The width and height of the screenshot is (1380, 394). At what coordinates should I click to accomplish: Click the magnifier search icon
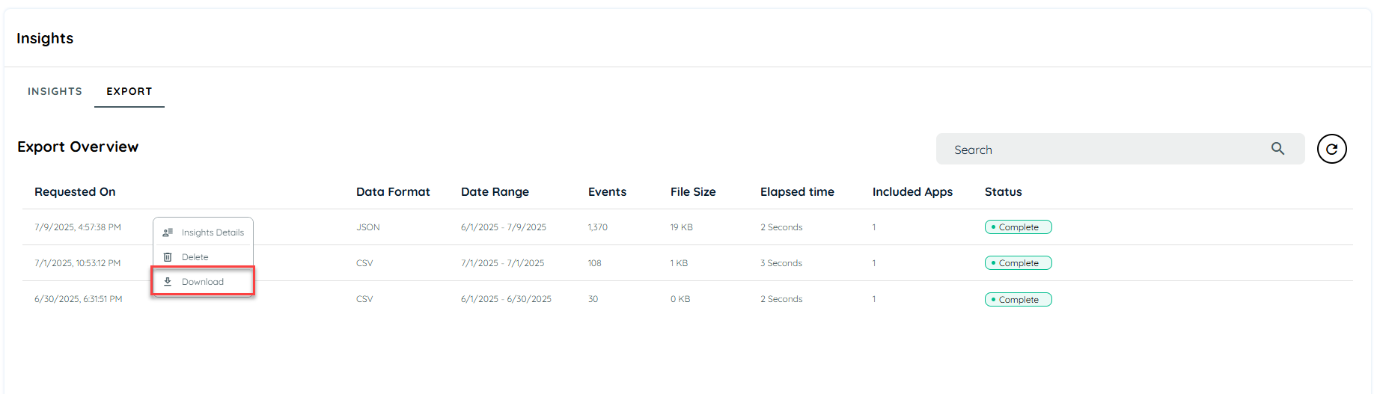click(1277, 149)
